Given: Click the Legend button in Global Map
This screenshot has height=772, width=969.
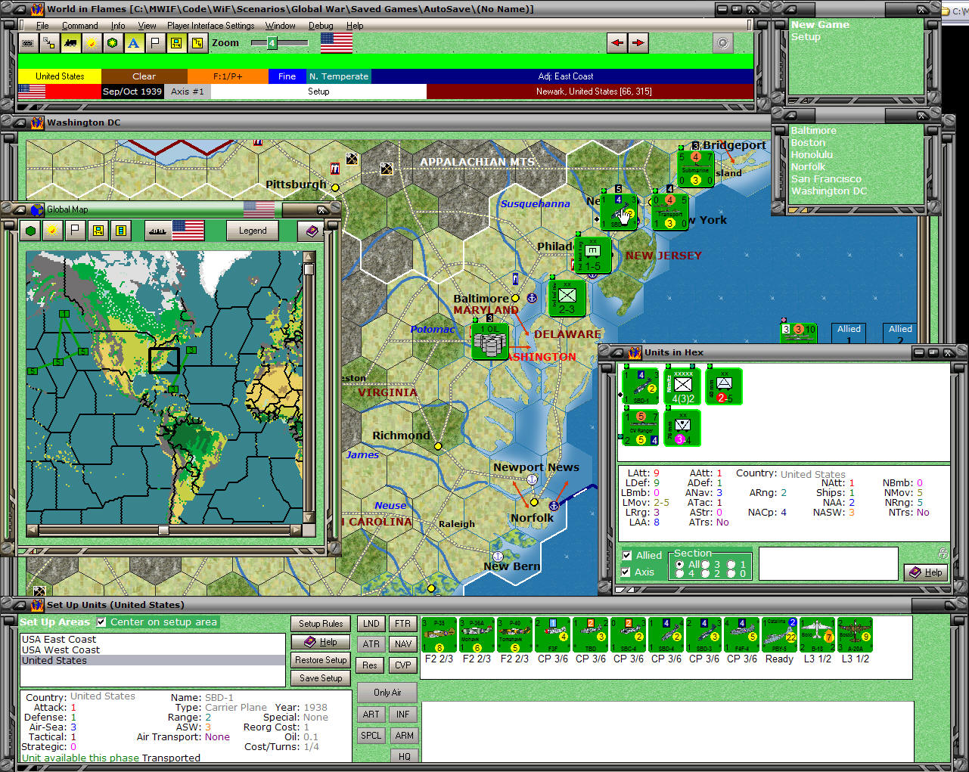Looking at the screenshot, I should 253,231.
